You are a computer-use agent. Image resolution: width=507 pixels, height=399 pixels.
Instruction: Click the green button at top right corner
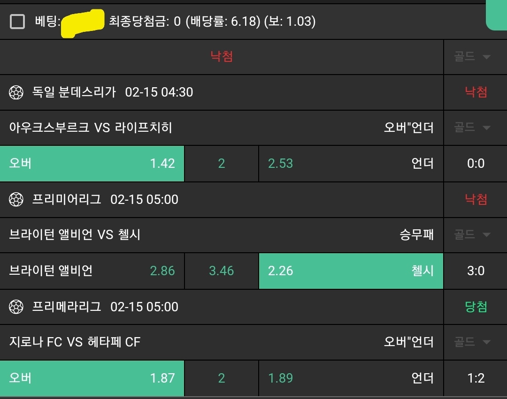tap(496, 15)
